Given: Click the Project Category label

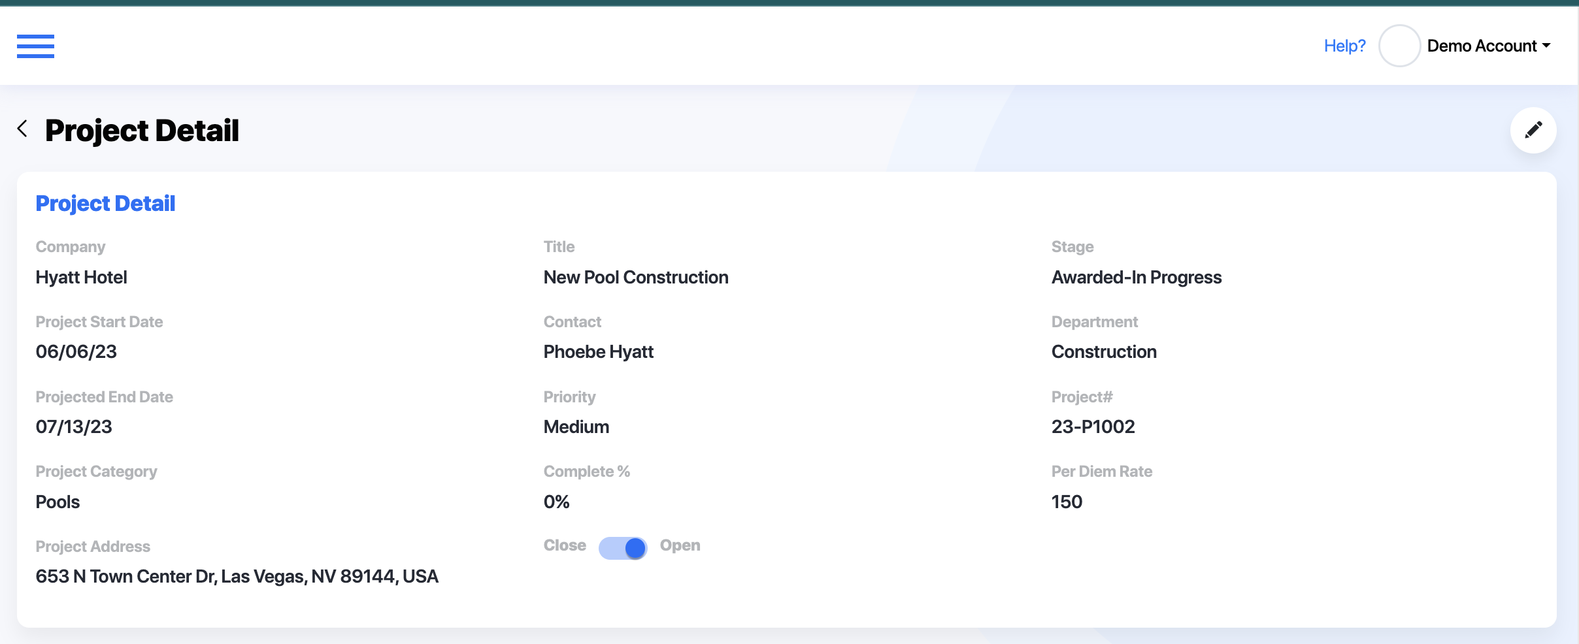Looking at the screenshot, I should click(96, 472).
